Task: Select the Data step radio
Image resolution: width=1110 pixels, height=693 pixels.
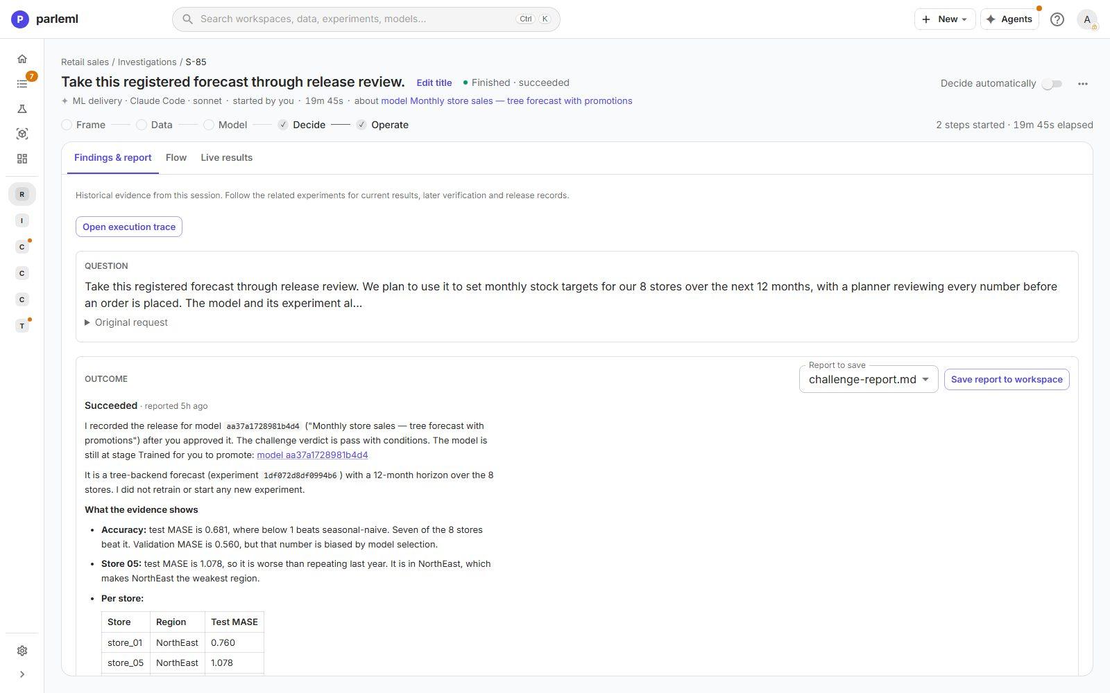Action: (x=142, y=125)
